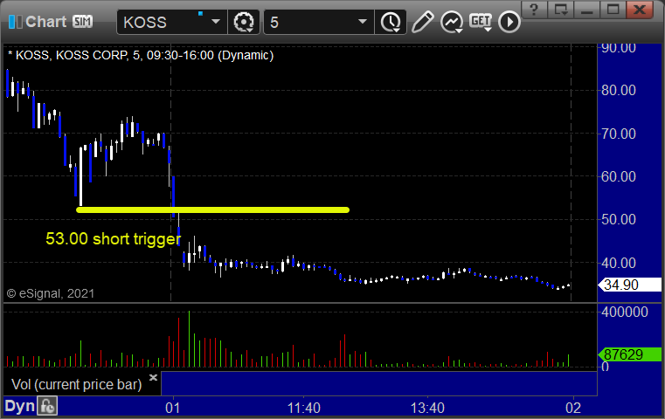Close the Vol study panel
665x419 pixels.
coord(153,377)
